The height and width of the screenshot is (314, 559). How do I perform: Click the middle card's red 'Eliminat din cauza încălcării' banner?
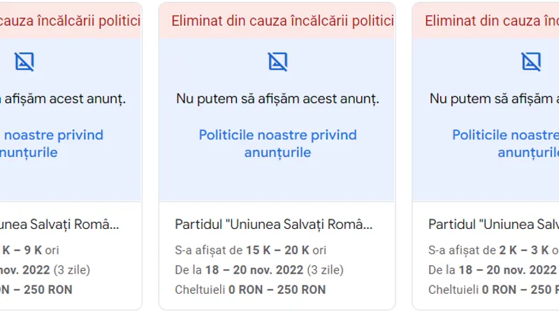[x=277, y=21]
